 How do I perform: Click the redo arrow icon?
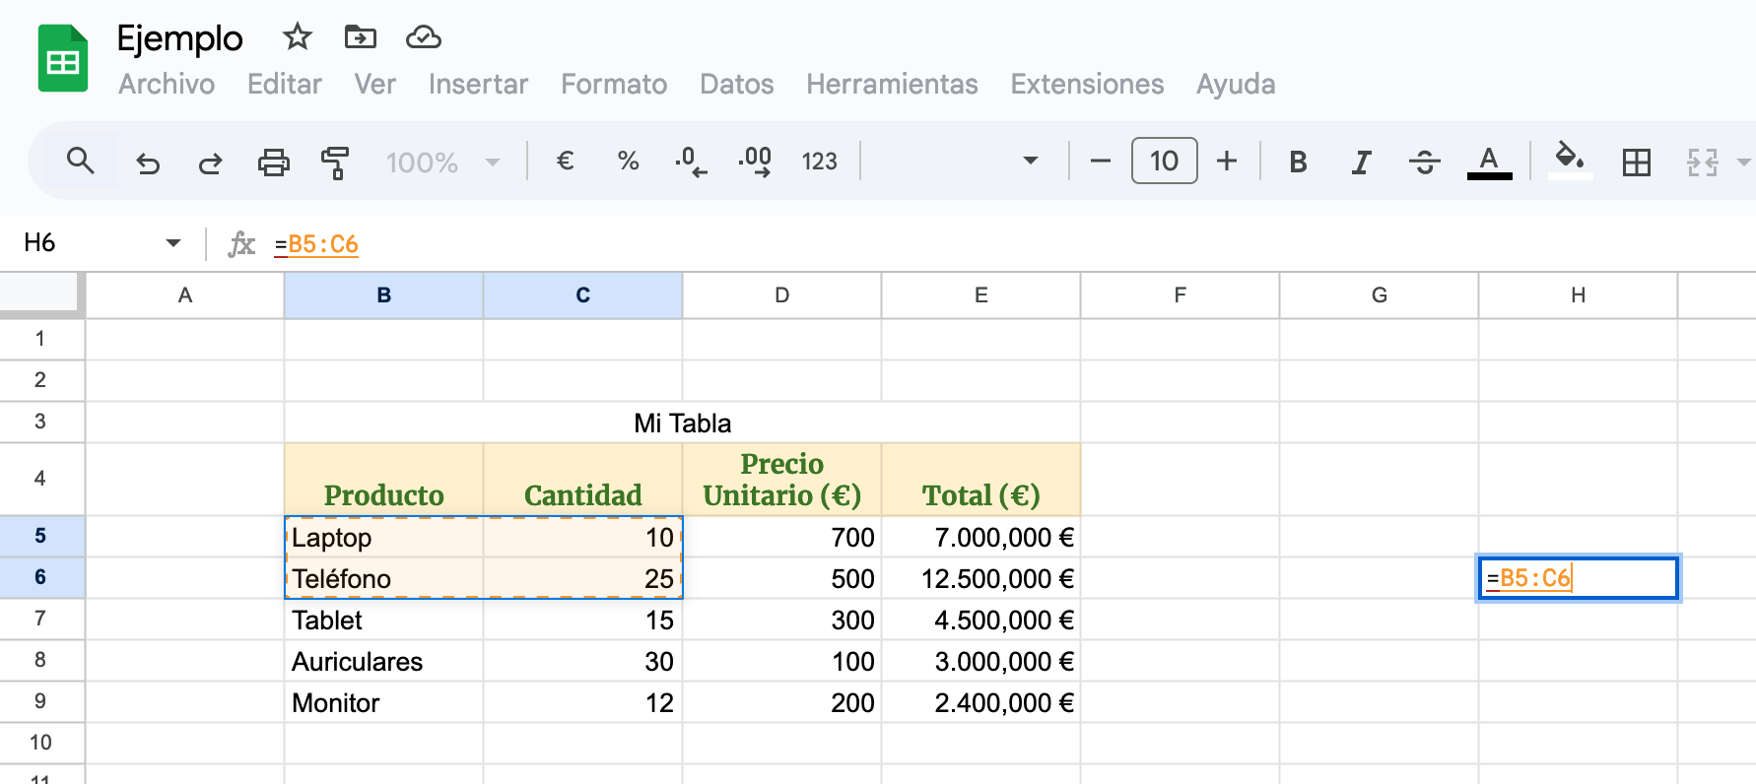coord(210,162)
